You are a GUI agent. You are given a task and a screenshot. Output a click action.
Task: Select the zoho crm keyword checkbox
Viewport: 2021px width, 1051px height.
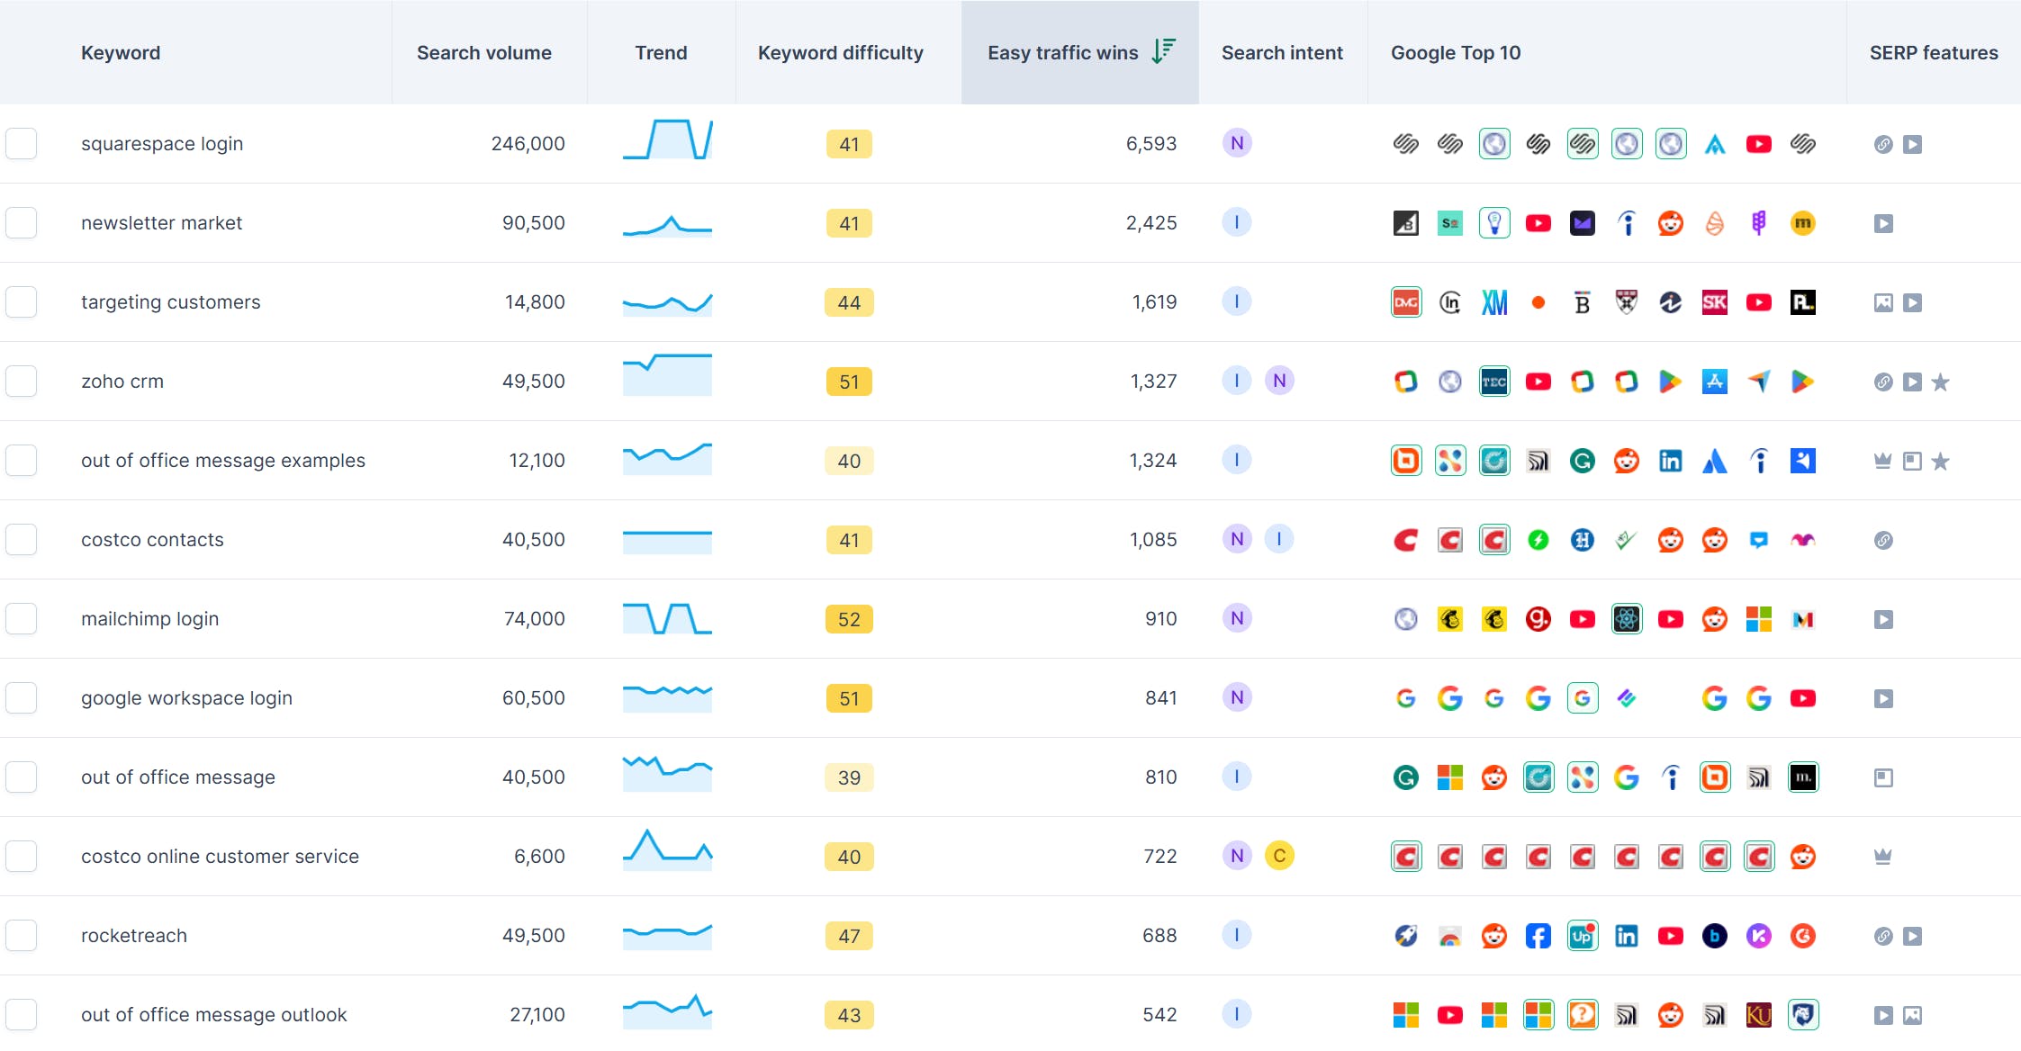(x=22, y=382)
